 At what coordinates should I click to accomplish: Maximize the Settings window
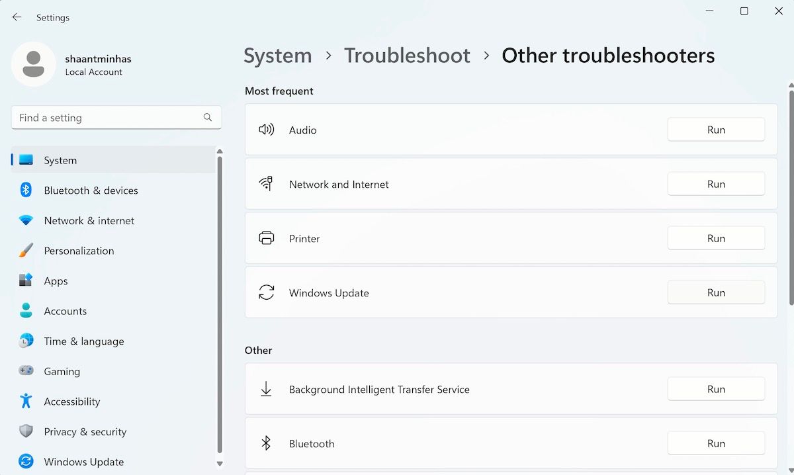click(x=744, y=11)
